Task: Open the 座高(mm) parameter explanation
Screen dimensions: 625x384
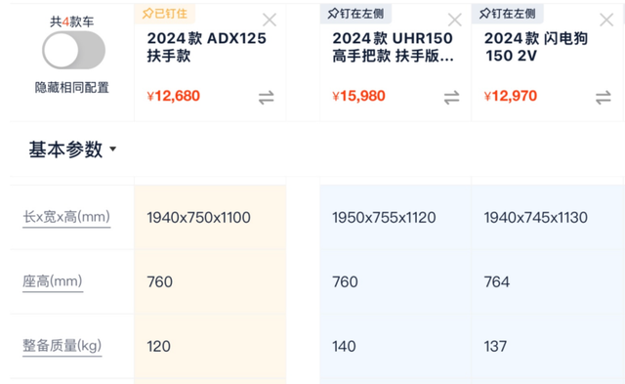Action: 53,281
